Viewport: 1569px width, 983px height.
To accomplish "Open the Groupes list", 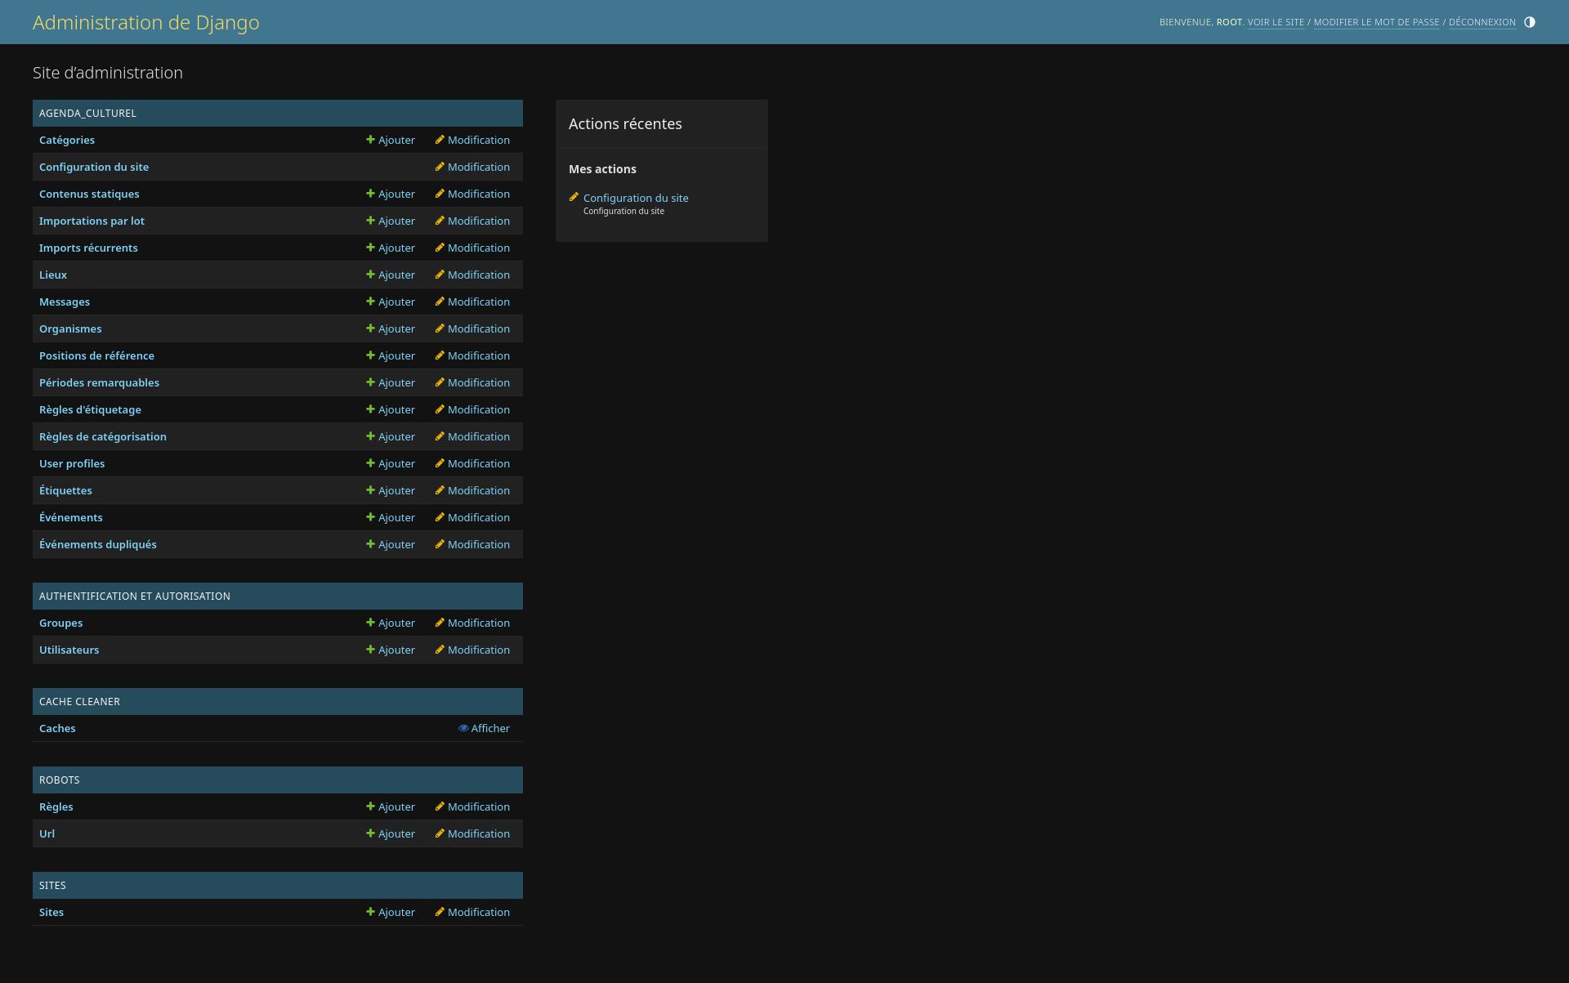I will 60,623.
